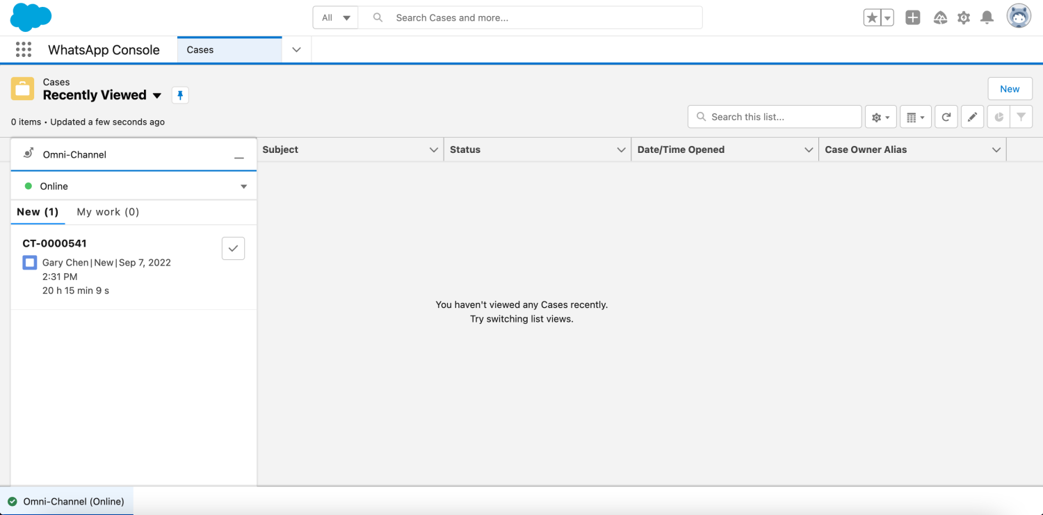Screen dimensions: 1043x515
Task: Sort by Subject column header
Action: click(280, 149)
